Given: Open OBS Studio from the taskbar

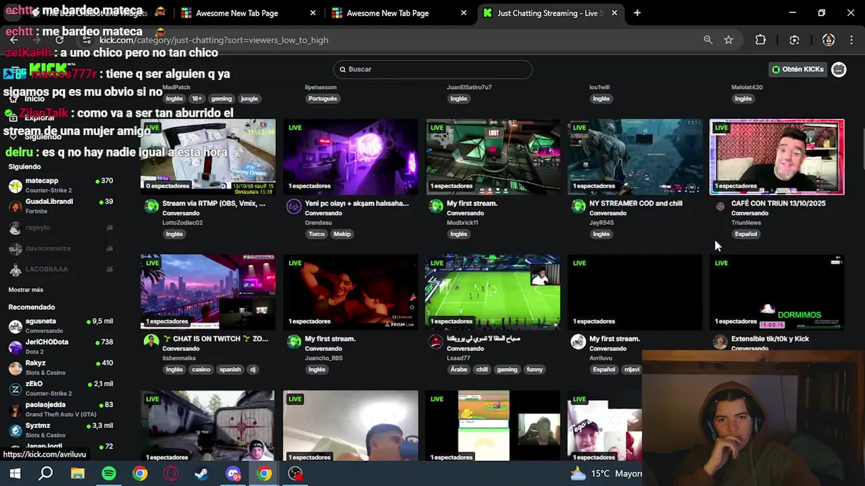Looking at the screenshot, I should (295, 474).
